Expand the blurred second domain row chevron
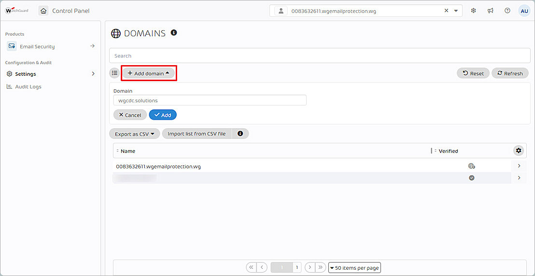 [x=519, y=178]
